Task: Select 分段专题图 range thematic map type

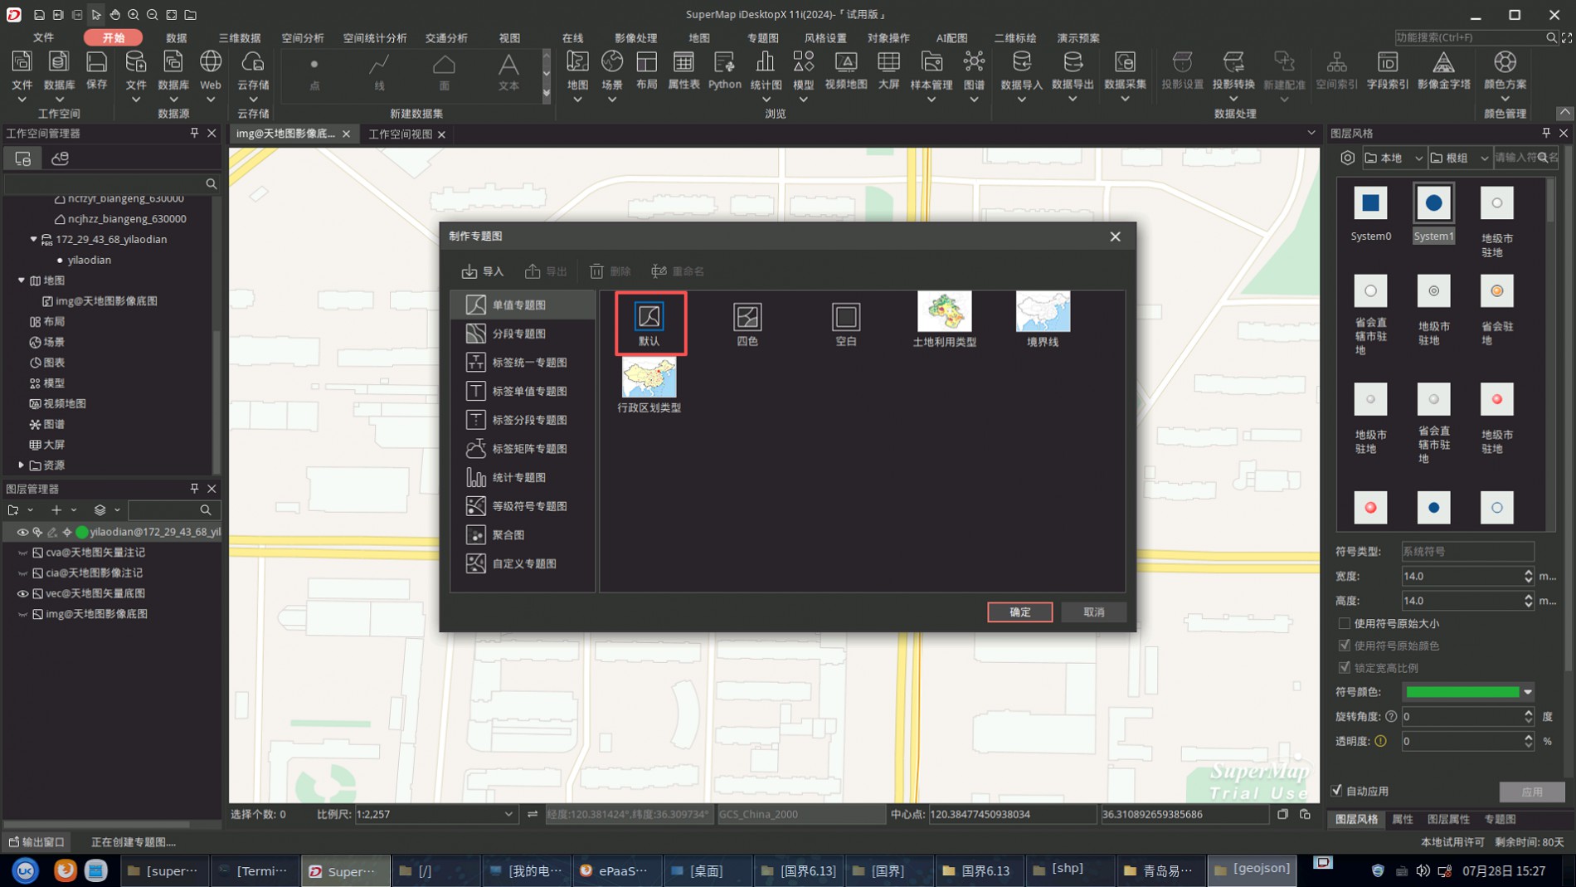Action: click(523, 334)
